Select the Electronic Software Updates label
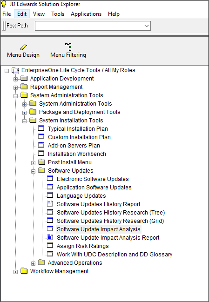 click(x=93, y=179)
